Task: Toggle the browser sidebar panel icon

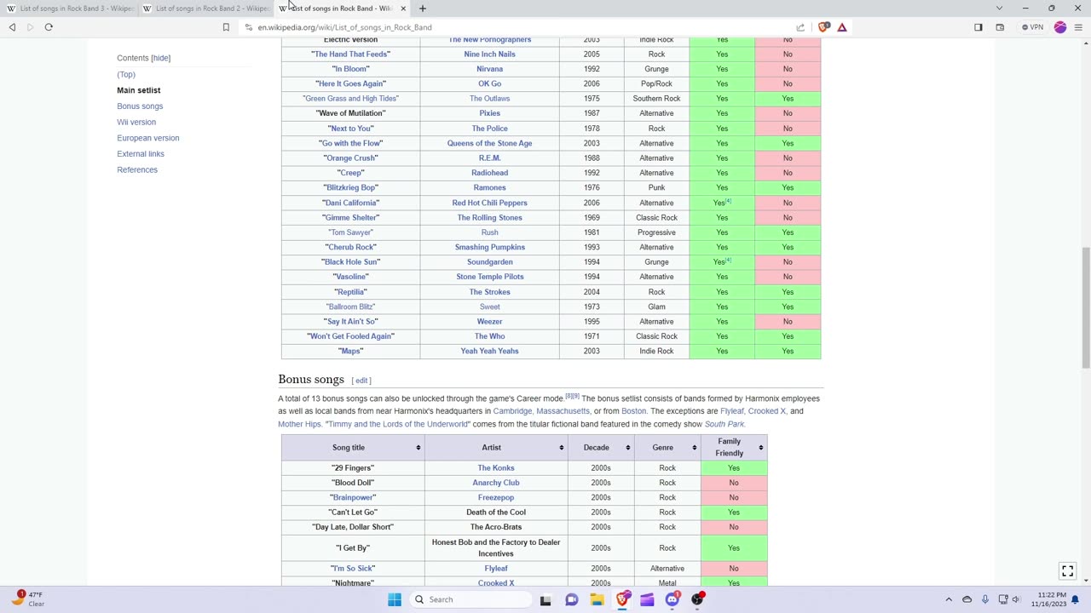Action: [x=978, y=27]
